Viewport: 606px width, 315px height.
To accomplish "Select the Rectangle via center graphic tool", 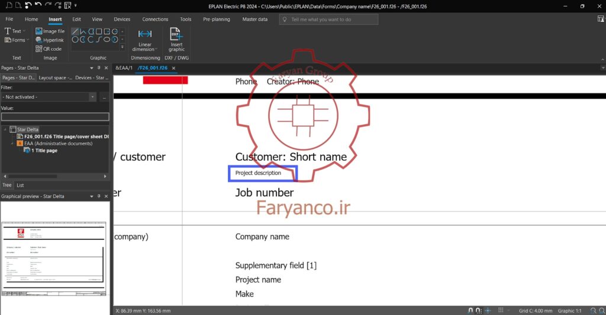I will click(107, 31).
